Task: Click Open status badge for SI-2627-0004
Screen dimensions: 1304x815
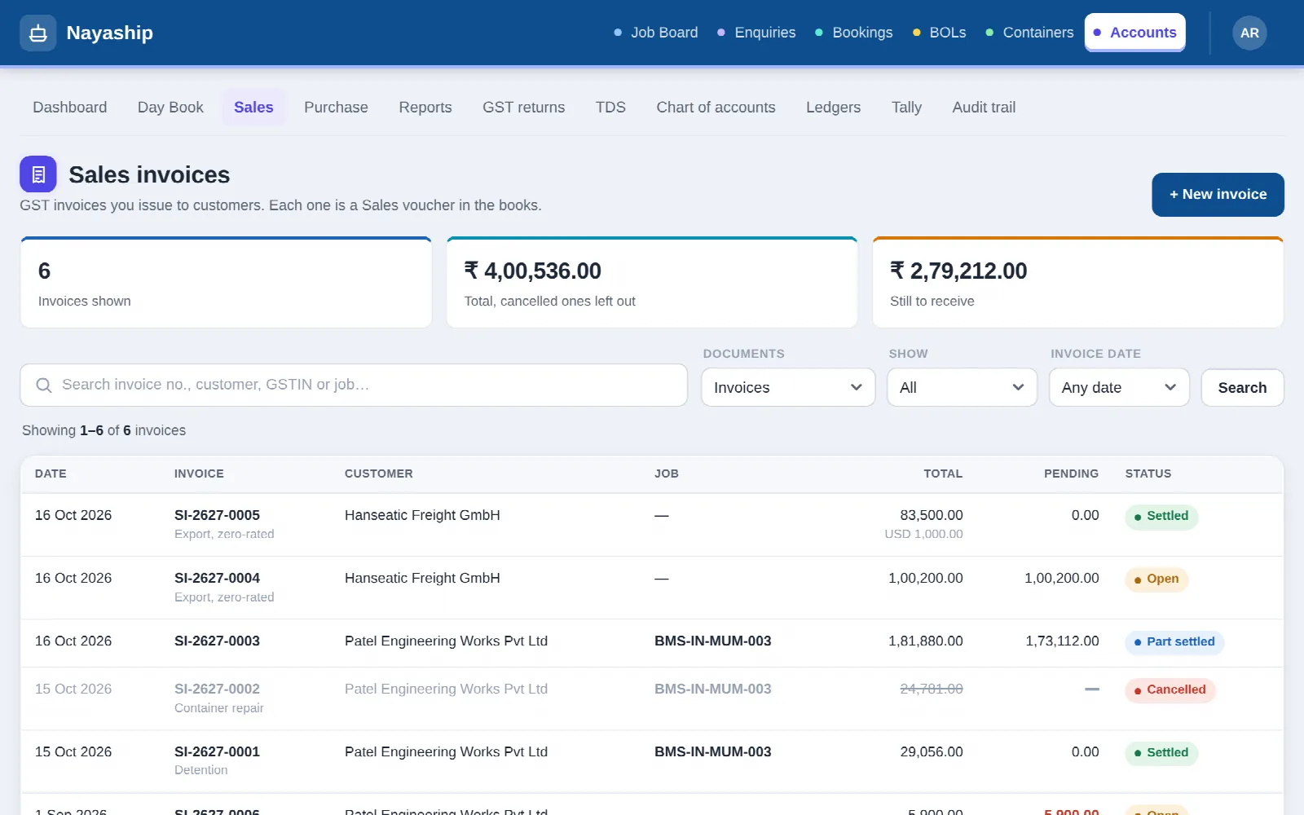Action: coord(1156,579)
